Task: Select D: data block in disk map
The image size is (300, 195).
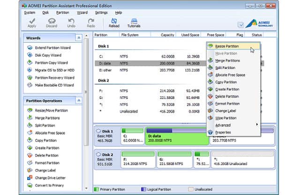Action: (177, 136)
